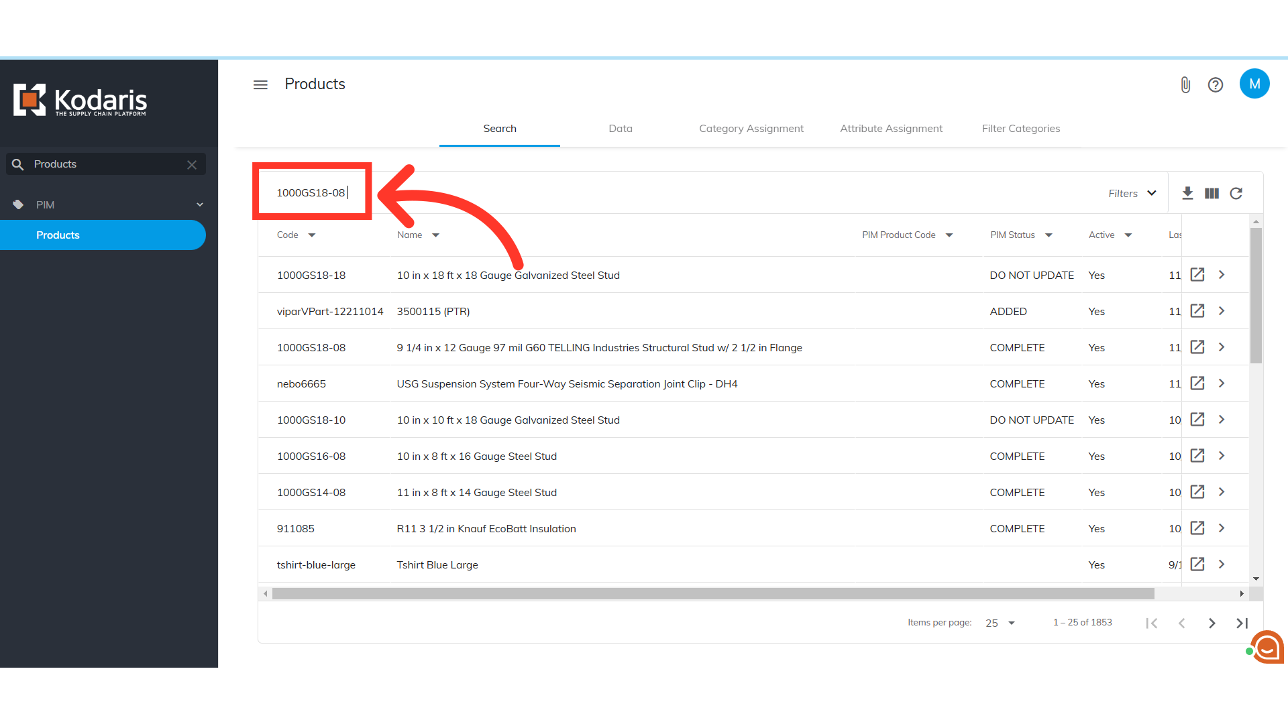Open PIM Status column filter arrow
Screen dimensions: 1288x724
coord(1049,235)
